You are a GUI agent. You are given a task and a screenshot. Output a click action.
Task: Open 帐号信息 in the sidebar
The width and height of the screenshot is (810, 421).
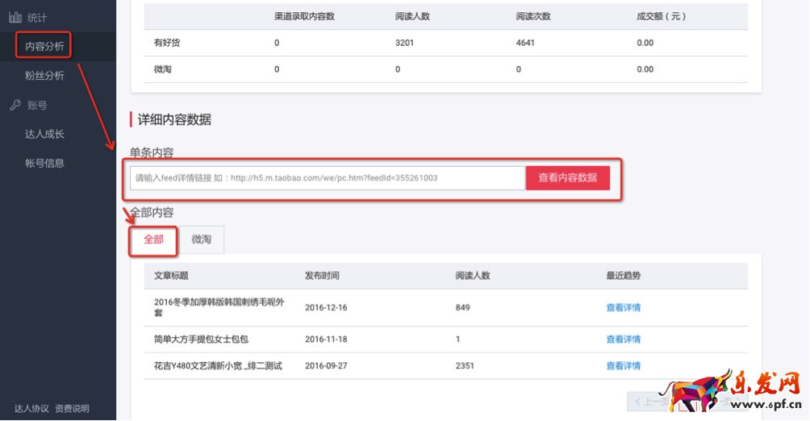(44, 163)
